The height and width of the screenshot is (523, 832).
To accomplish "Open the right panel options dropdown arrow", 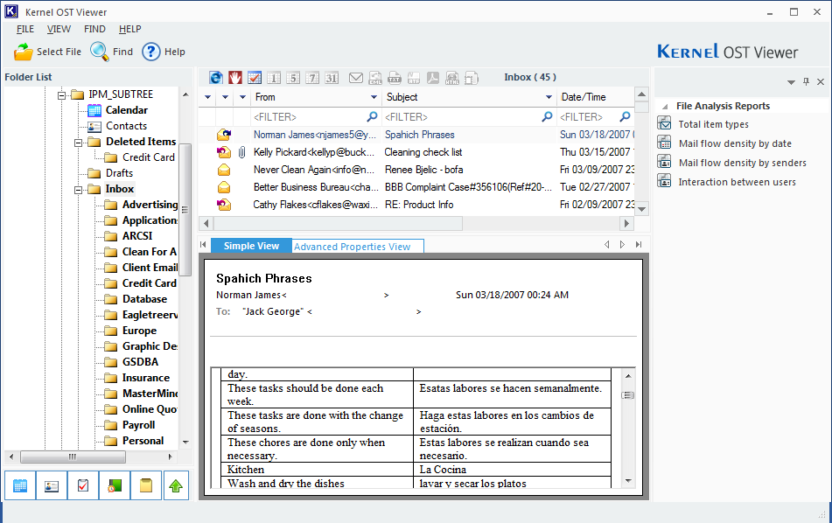I will pyautogui.click(x=791, y=82).
